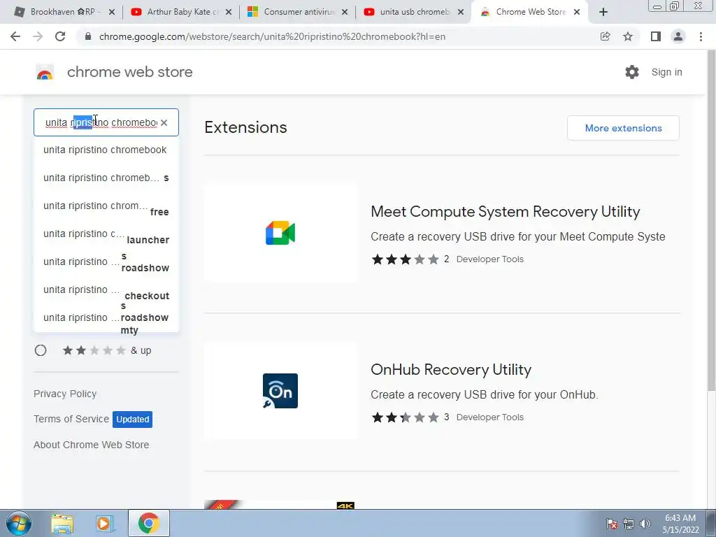The height and width of the screenshot is (537, 716).
Task: Close the Arthur Baby Kate tab
Action: (229, 12)
